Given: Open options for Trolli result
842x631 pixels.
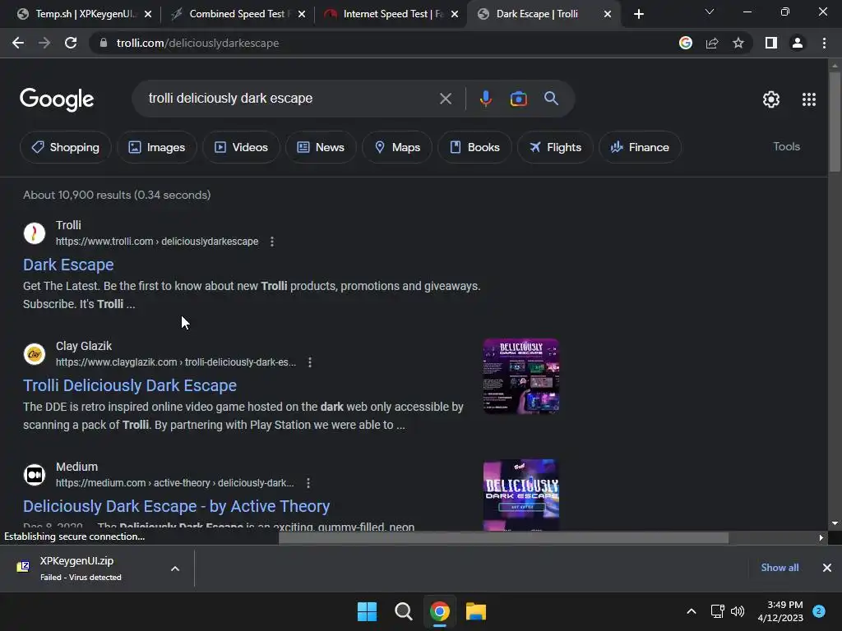Looking at the screenshot, I should point(272,242).
